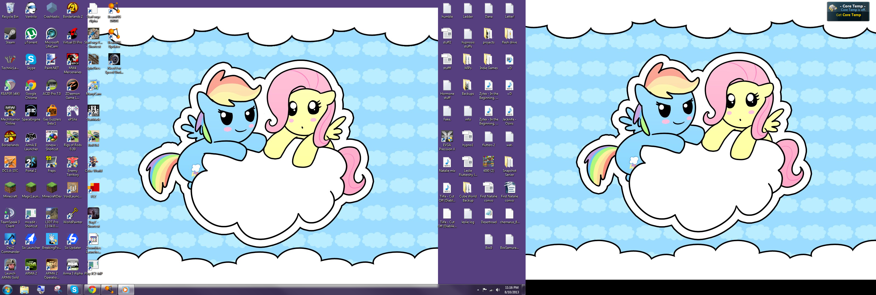Open DCS A-10C desktop icon

point(10,165)
